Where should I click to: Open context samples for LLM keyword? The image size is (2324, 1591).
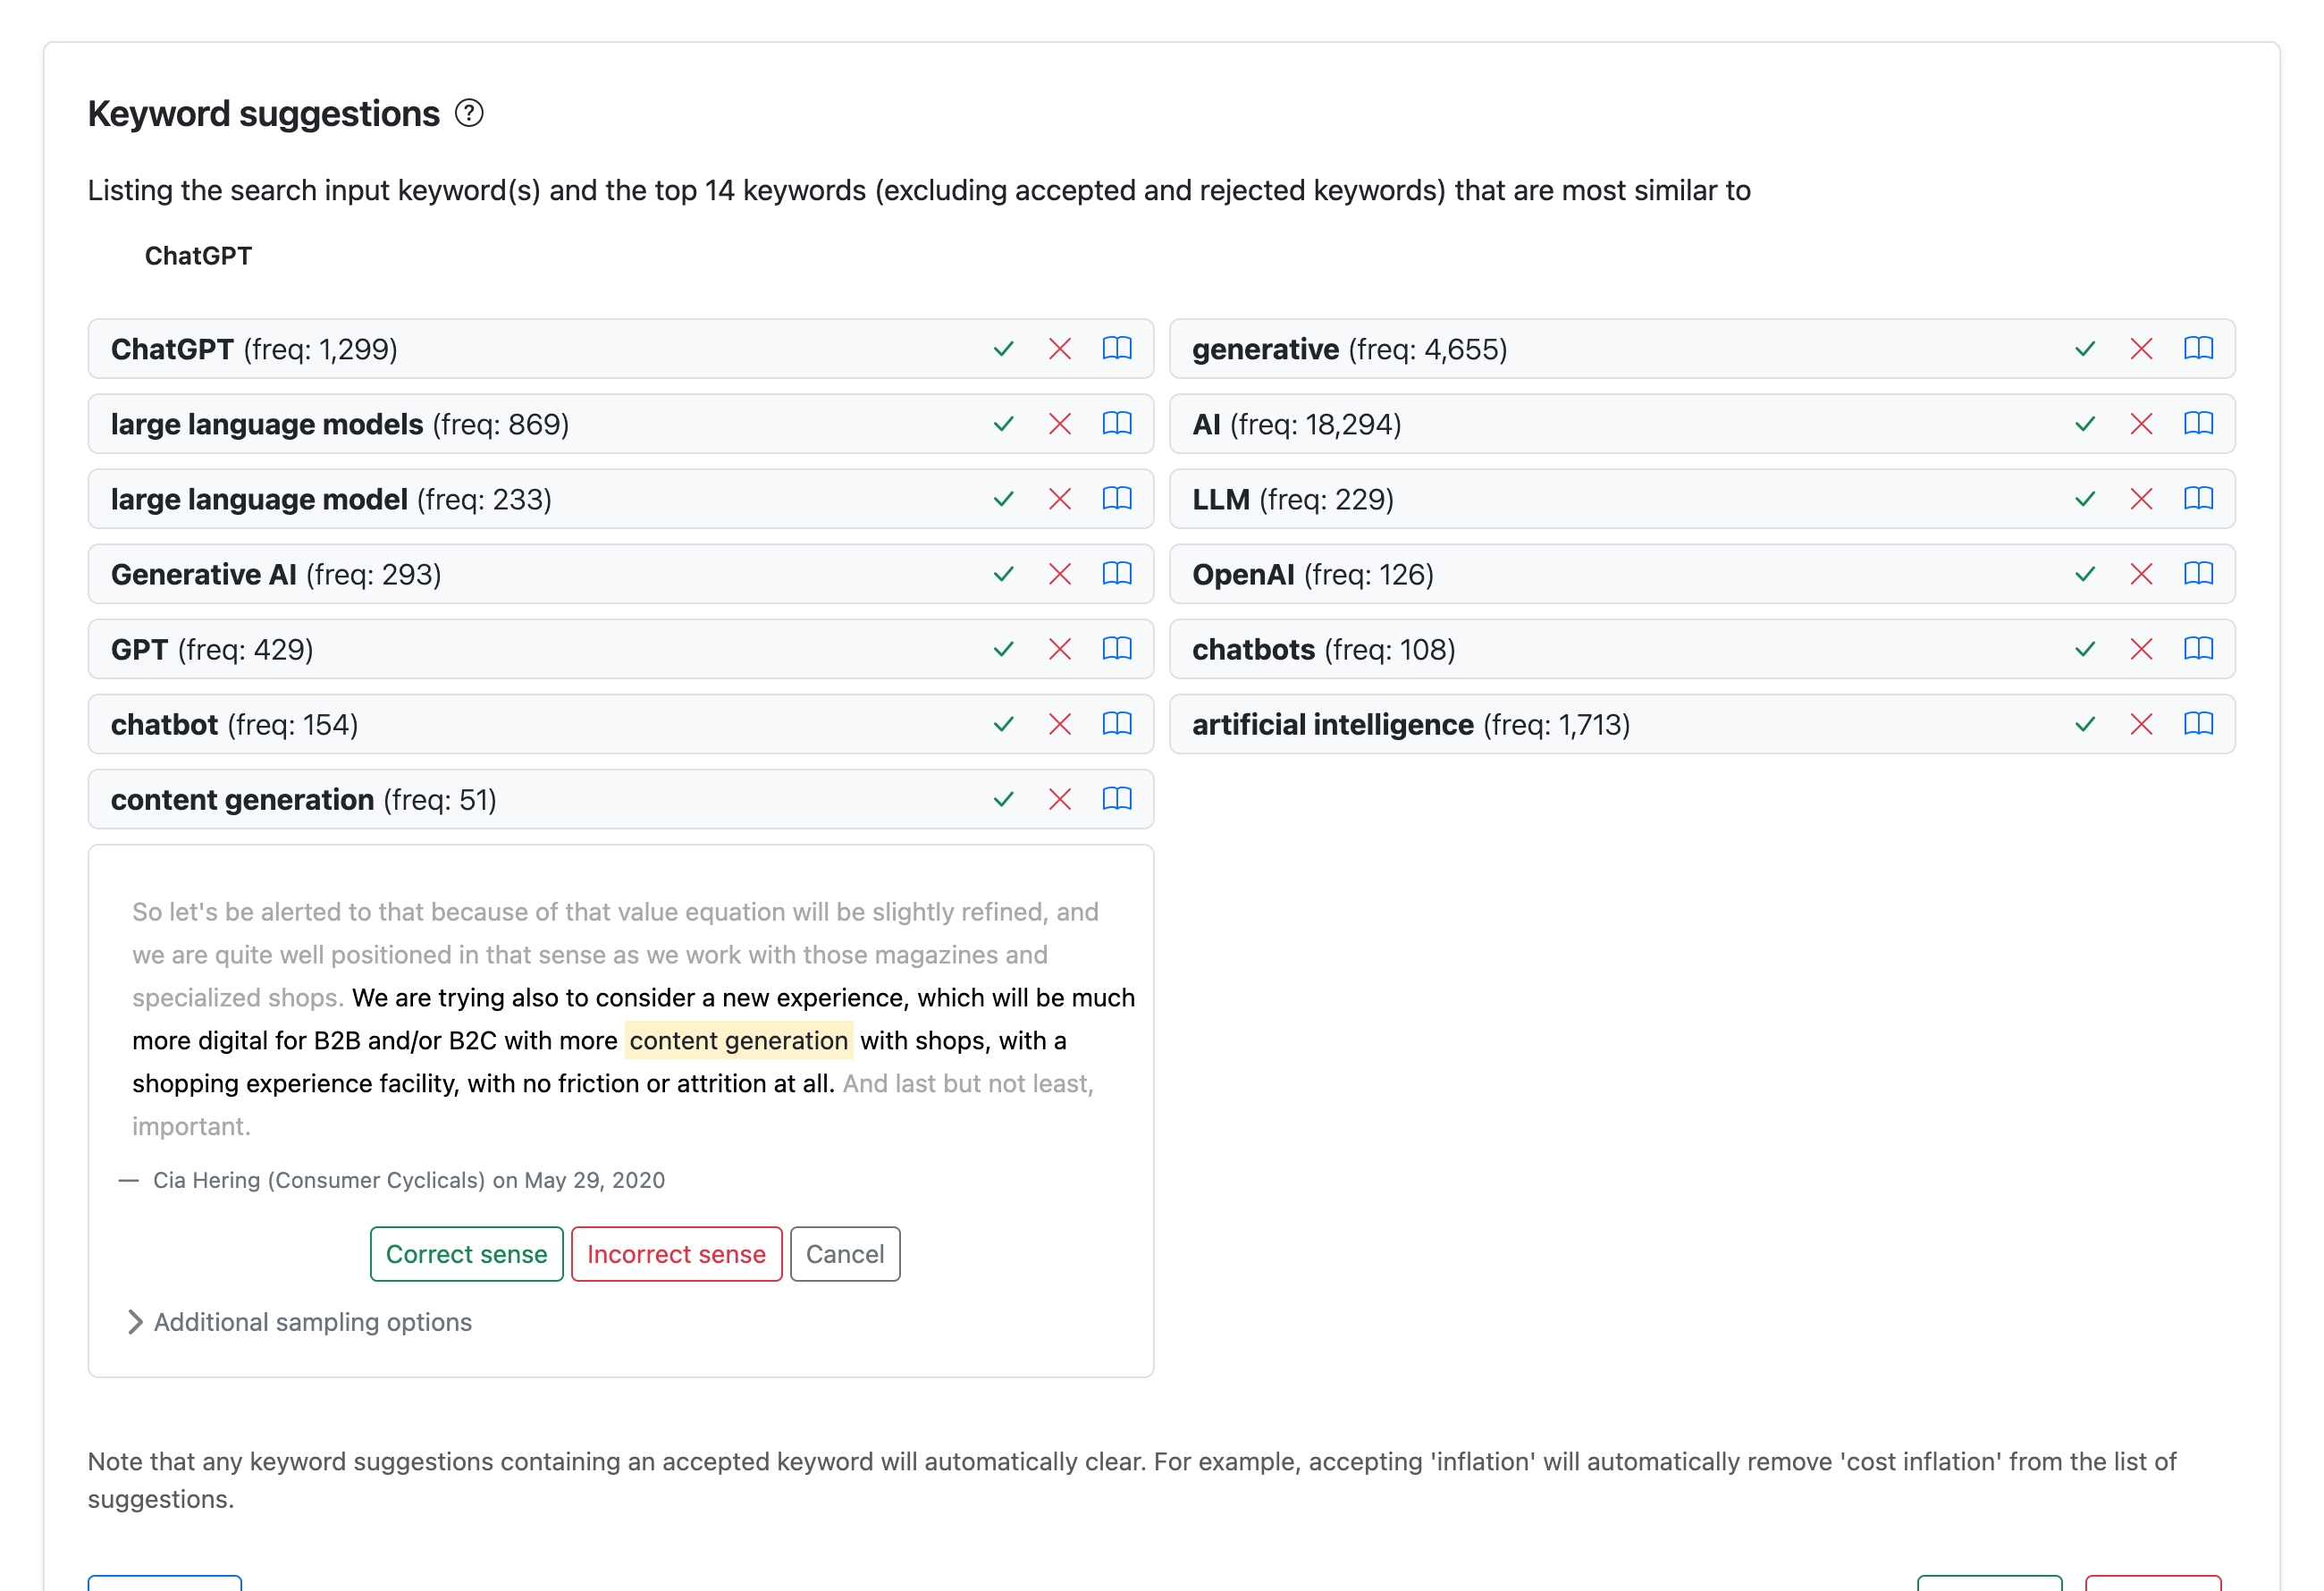click(x=2199, y=498)
